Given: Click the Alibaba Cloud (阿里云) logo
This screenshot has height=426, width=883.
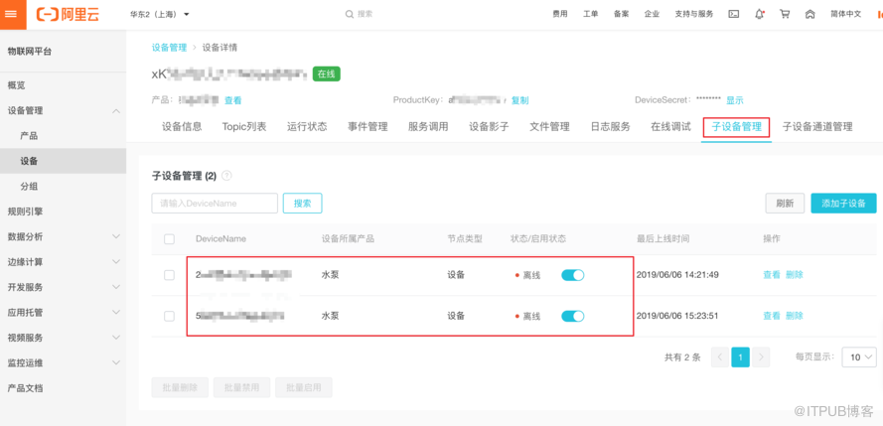Looking at the screenshot, I should [69, 14].
